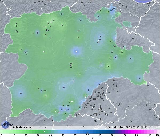The height and width of the screenshot is (139, 160).
Task: Click the Meteoclimatic wave logo
Action: click(7, 124)
